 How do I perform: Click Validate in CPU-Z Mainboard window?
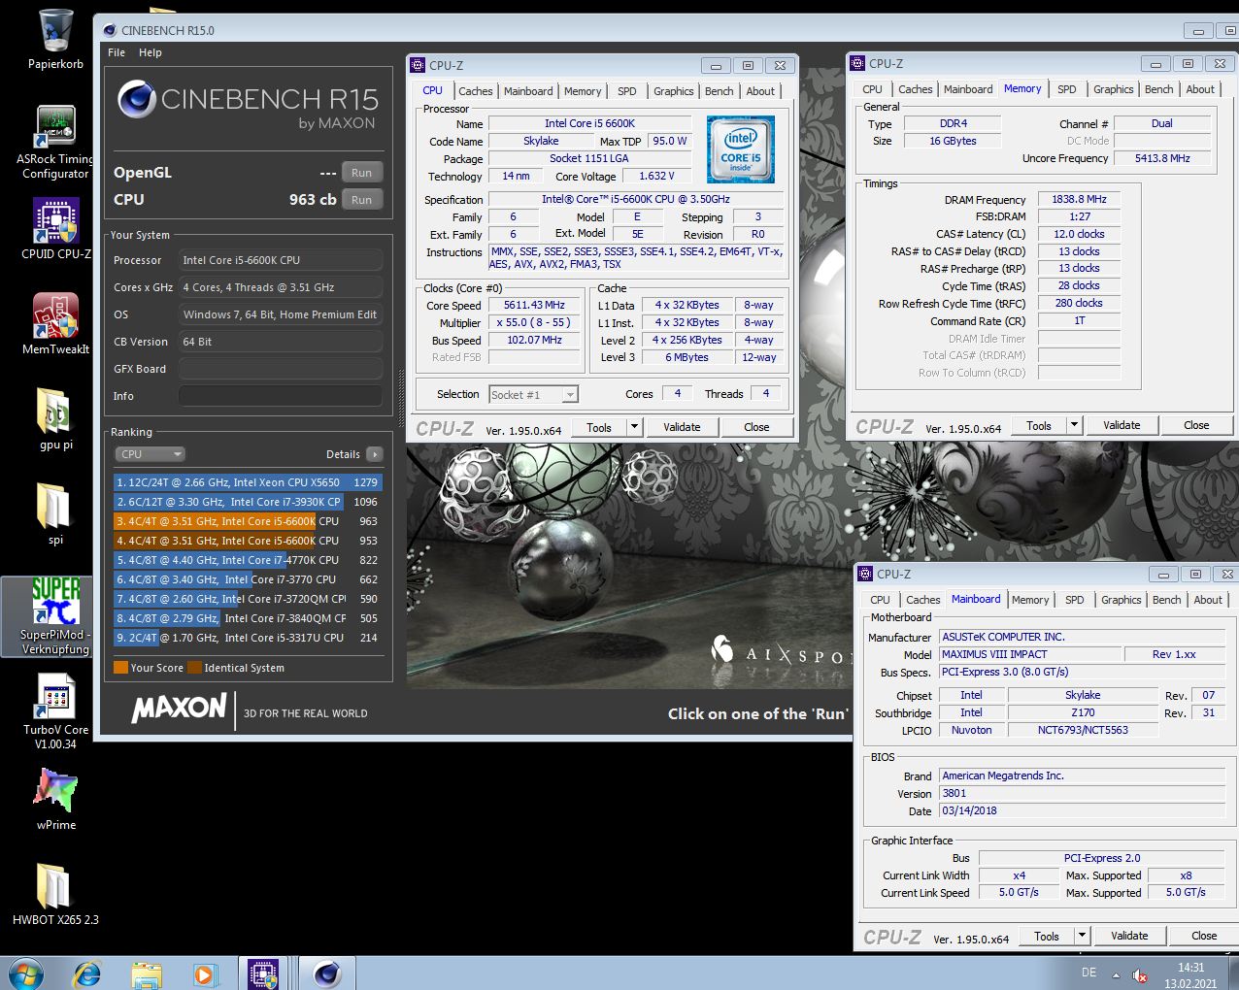[x=1129, y=936]
